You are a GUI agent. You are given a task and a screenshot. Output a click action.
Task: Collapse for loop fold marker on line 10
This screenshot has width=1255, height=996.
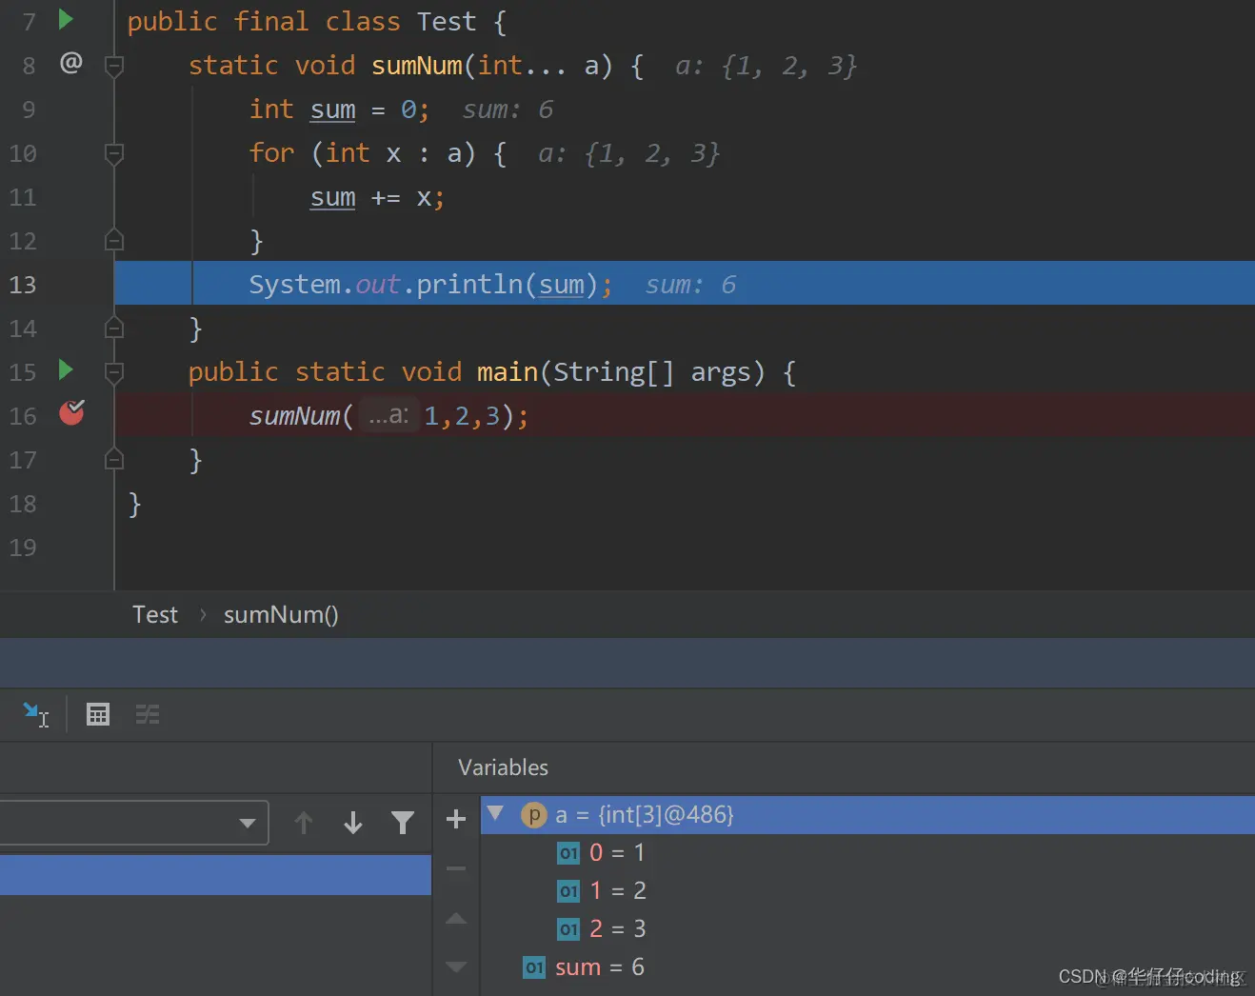(x=114, y=153)
